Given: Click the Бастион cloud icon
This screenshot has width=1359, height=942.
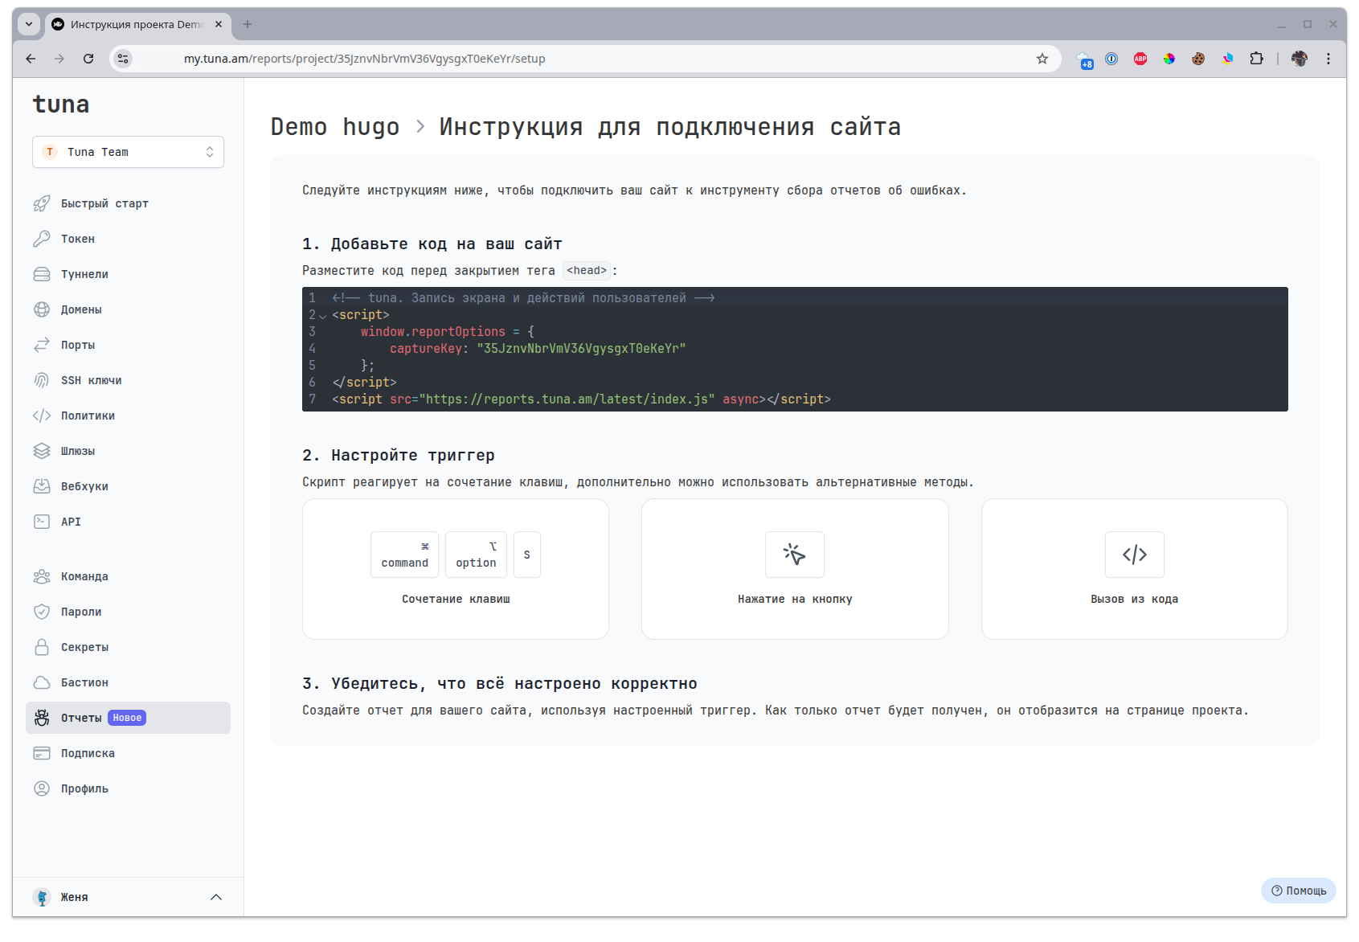Looking at the screenshot, I should pos(42,682).
